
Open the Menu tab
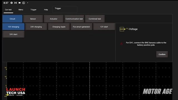click(x=21, y=10)
